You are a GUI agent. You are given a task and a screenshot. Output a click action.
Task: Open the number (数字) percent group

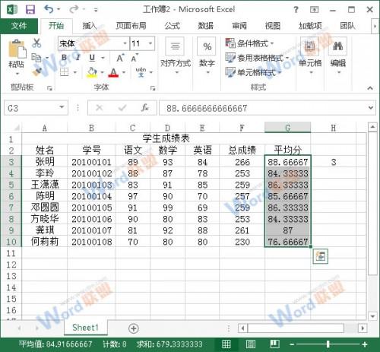pyautogui.click(x=207, y=56)
